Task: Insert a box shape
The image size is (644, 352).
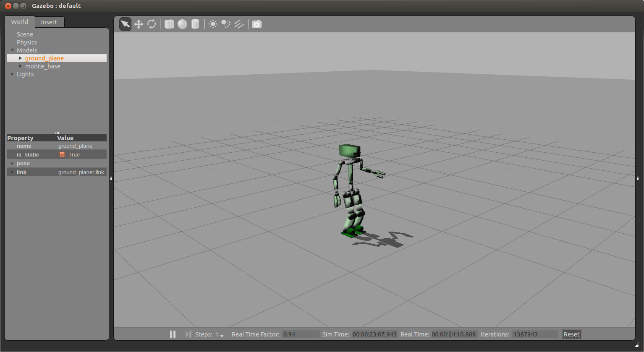Action: pos(169,24)
